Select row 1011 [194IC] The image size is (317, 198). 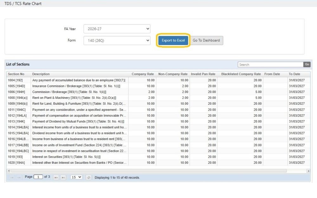158,110
